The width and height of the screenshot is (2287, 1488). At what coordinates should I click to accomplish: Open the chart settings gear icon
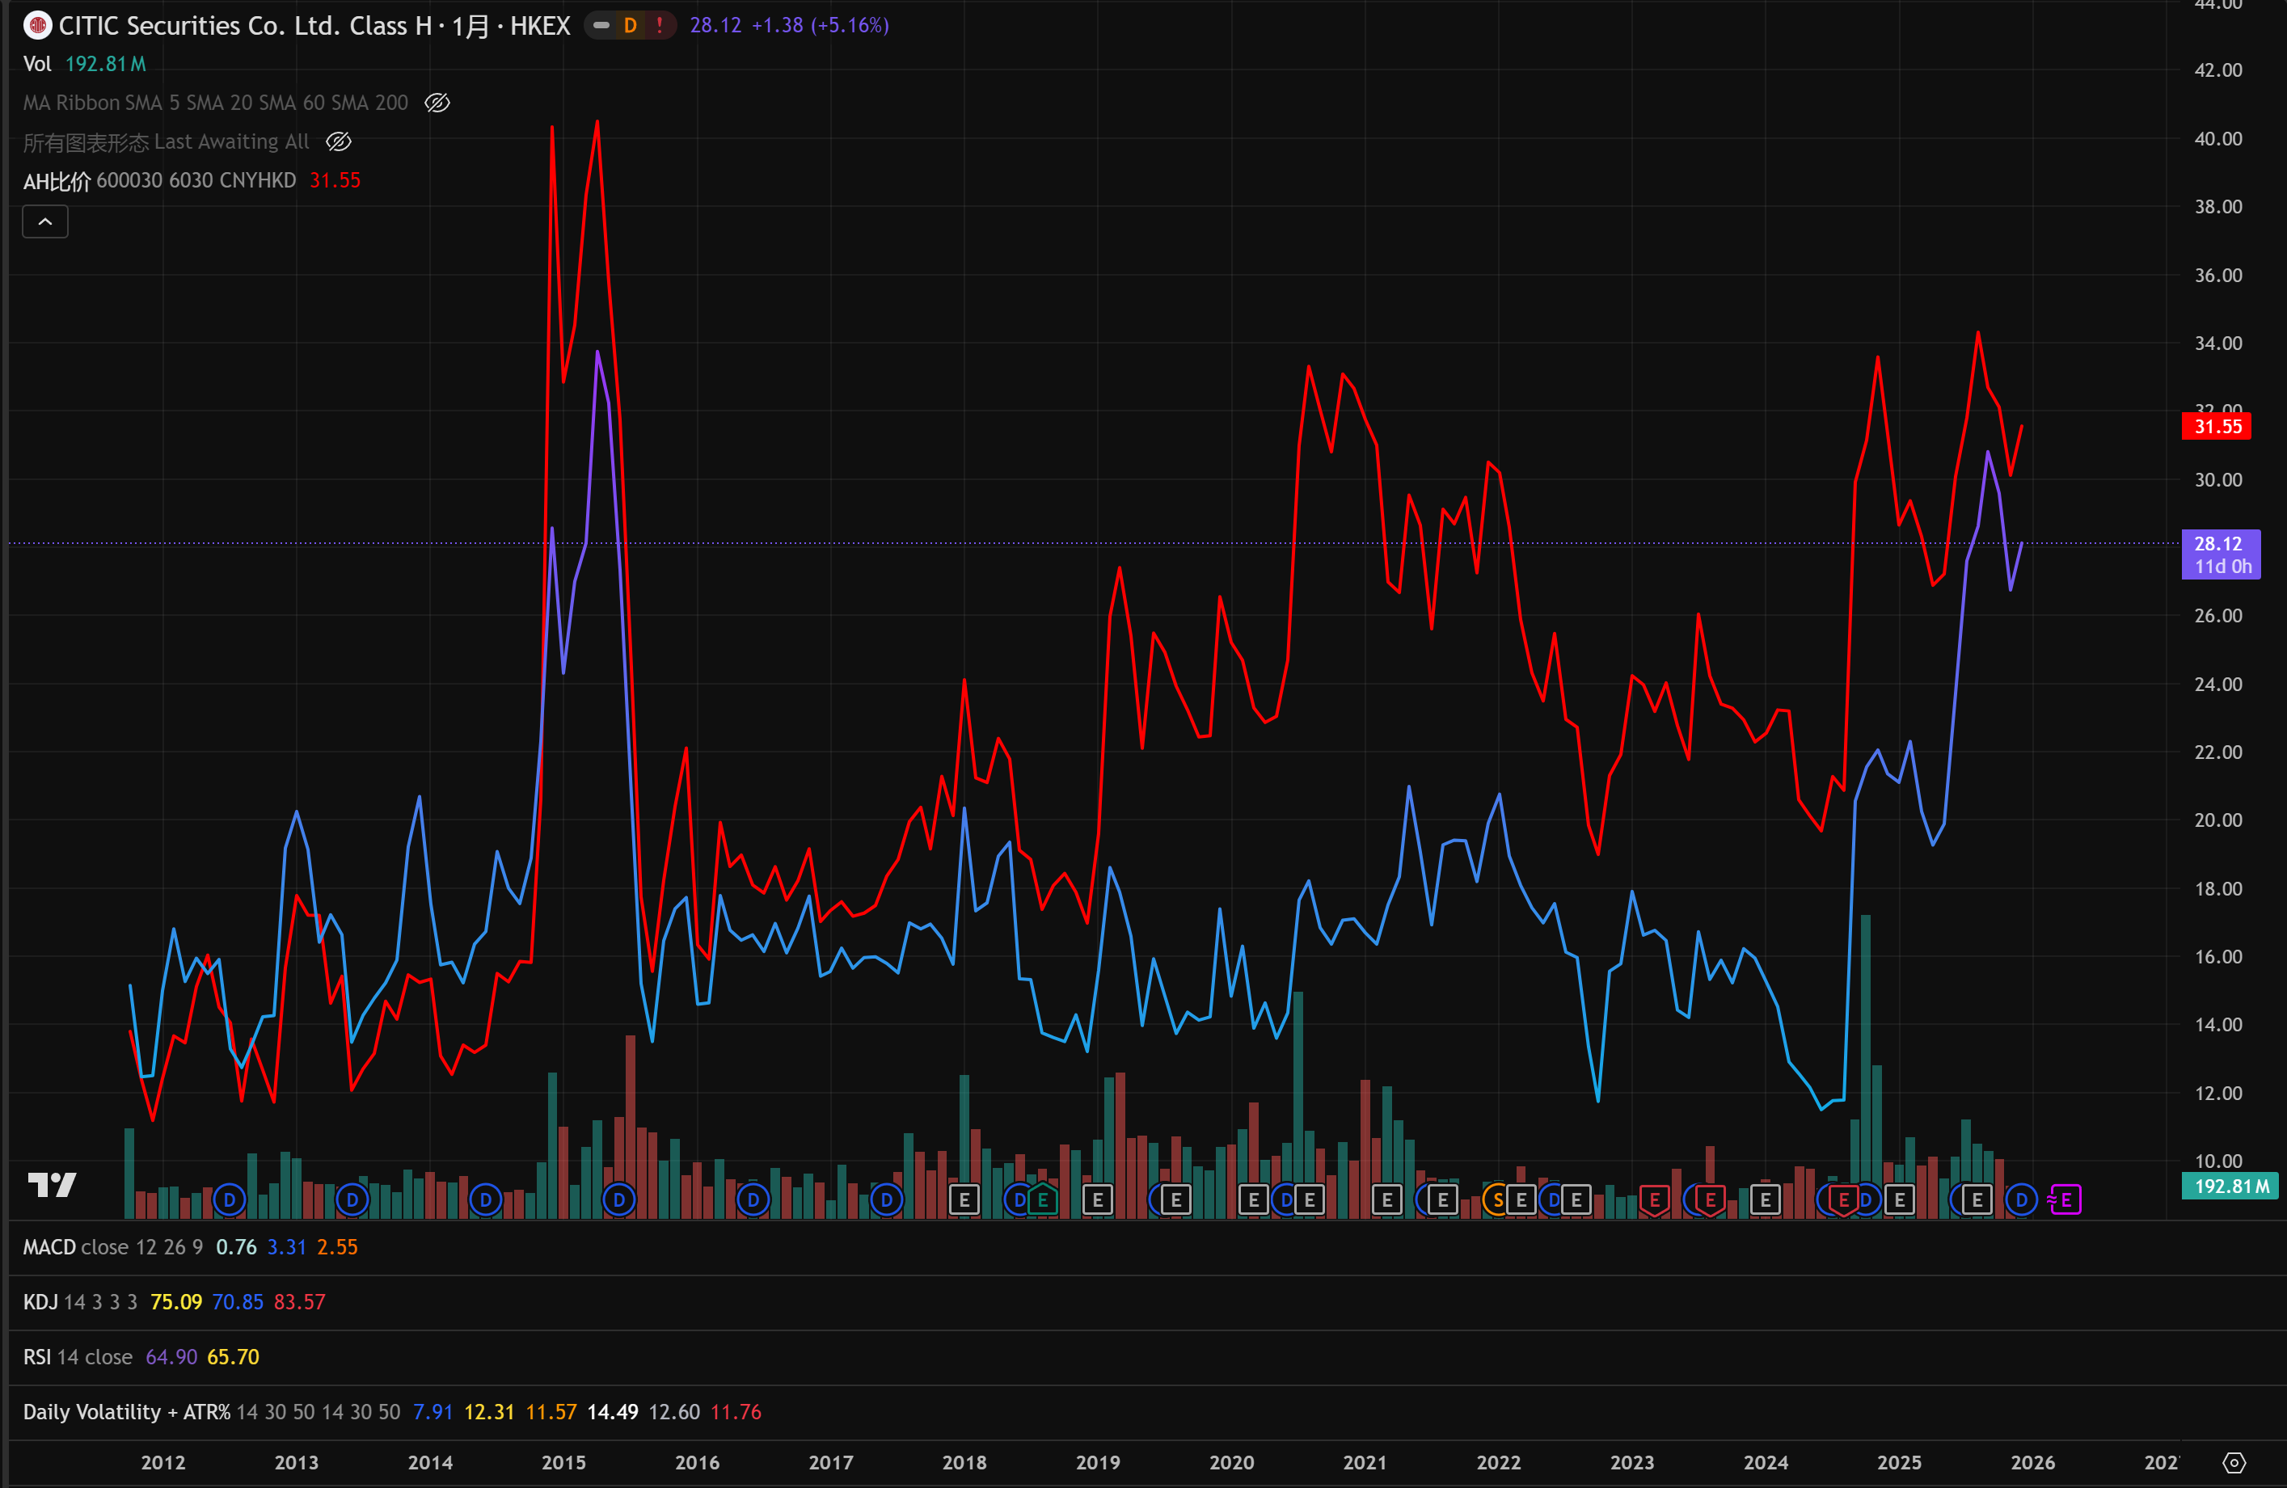pyautogui.click(x=2234, y=1462)
